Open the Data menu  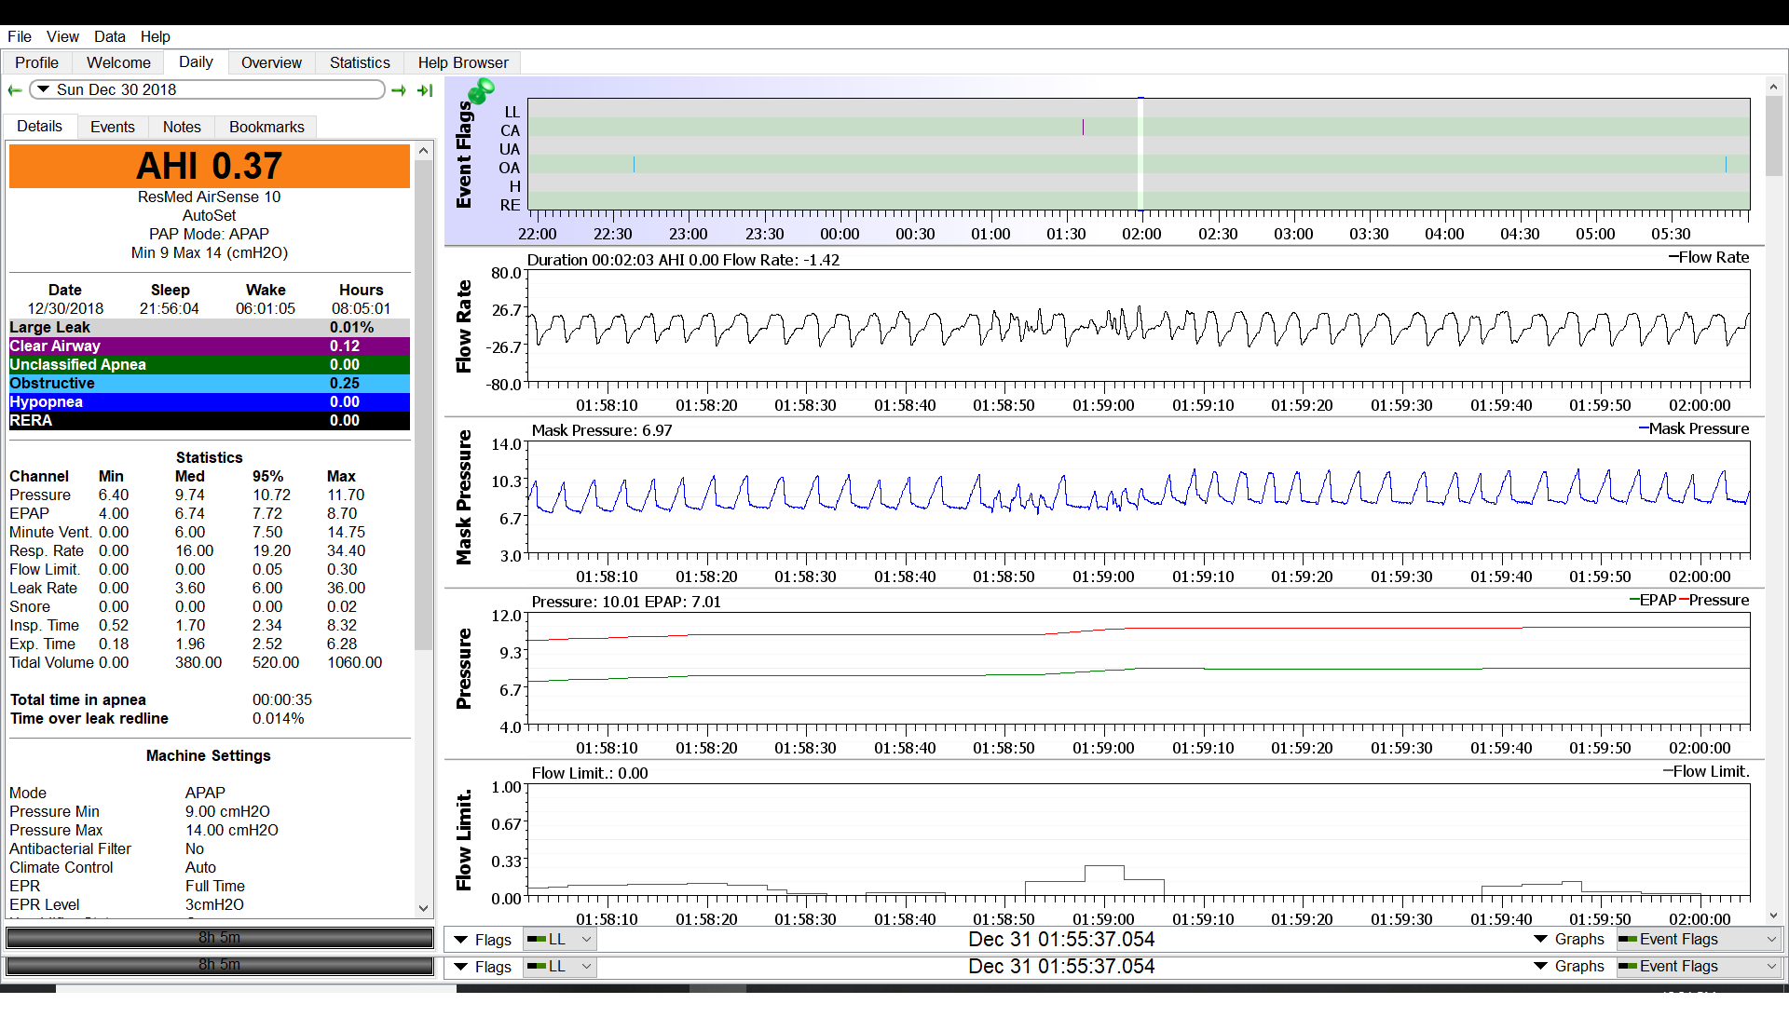tap(109, 36)
